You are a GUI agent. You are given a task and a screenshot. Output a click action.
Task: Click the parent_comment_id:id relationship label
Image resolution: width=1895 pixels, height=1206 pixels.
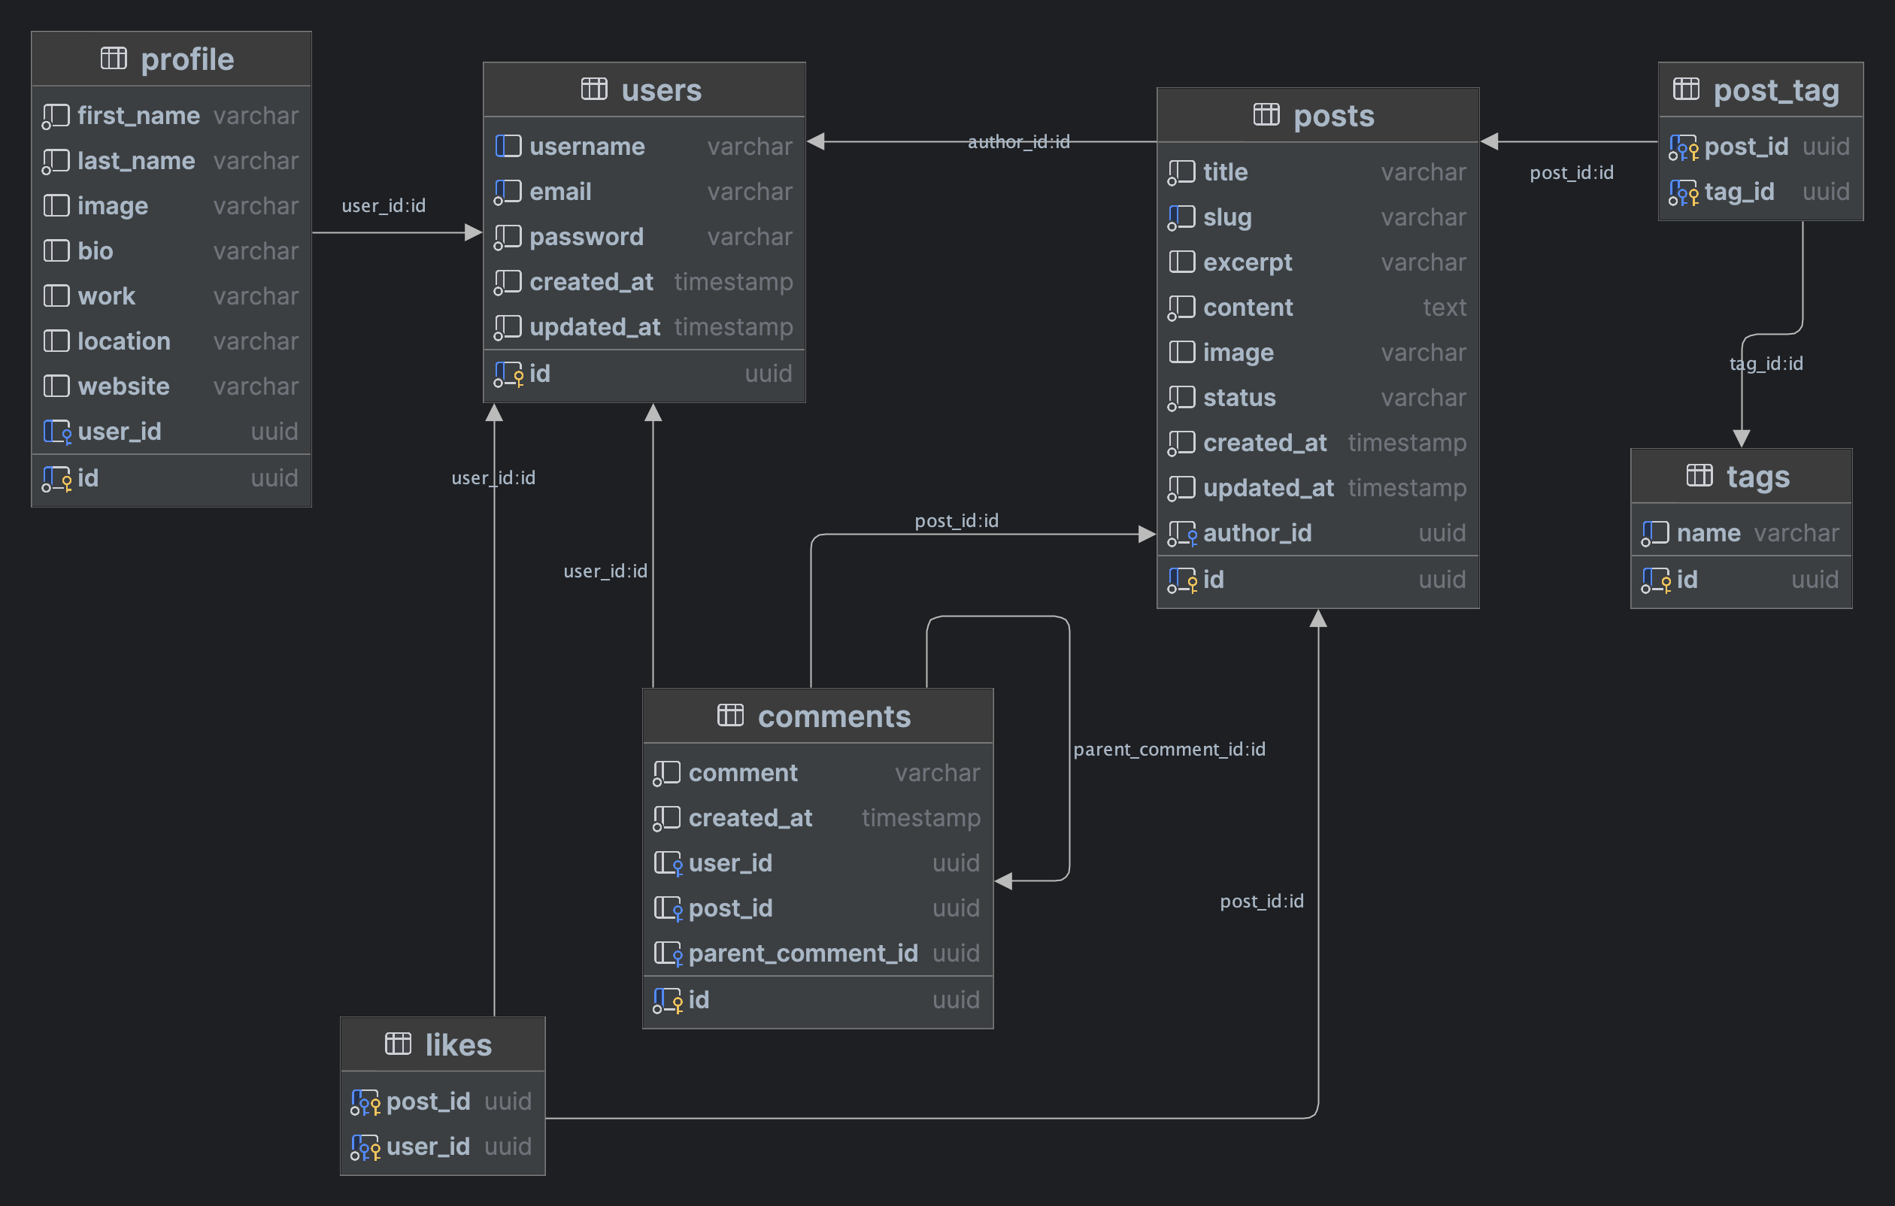point(1169,749)
